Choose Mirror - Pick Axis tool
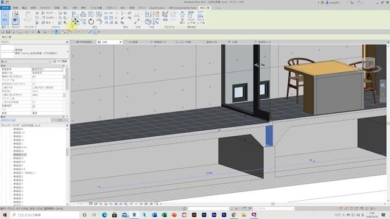Viewport: 390px width, 219px height. point(91,15)
